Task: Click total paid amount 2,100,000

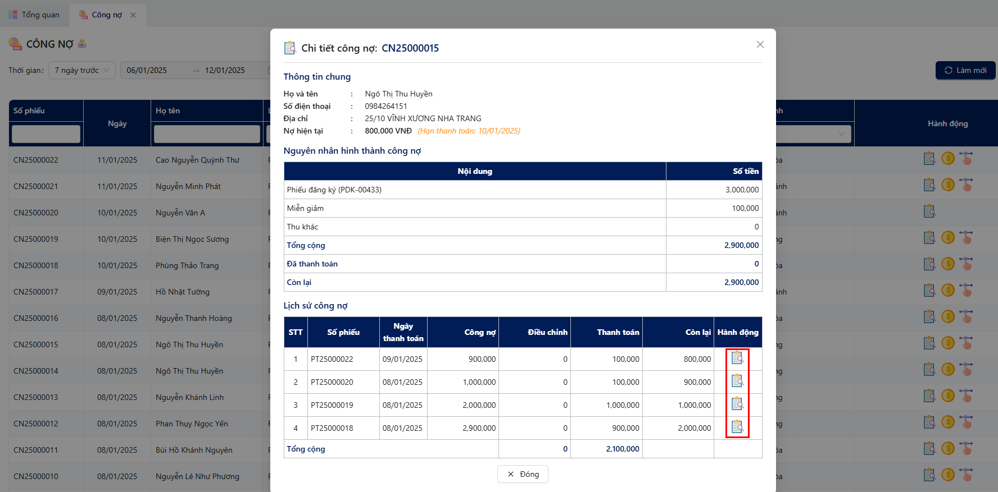Action: (623, 449)
